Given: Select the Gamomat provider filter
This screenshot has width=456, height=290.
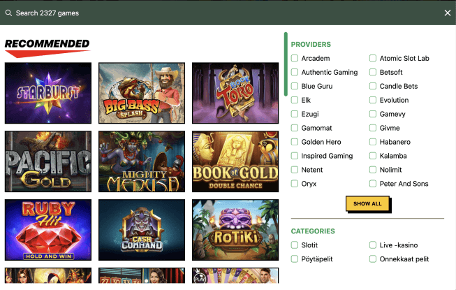Looking at the screenshot, I should 295,128.
